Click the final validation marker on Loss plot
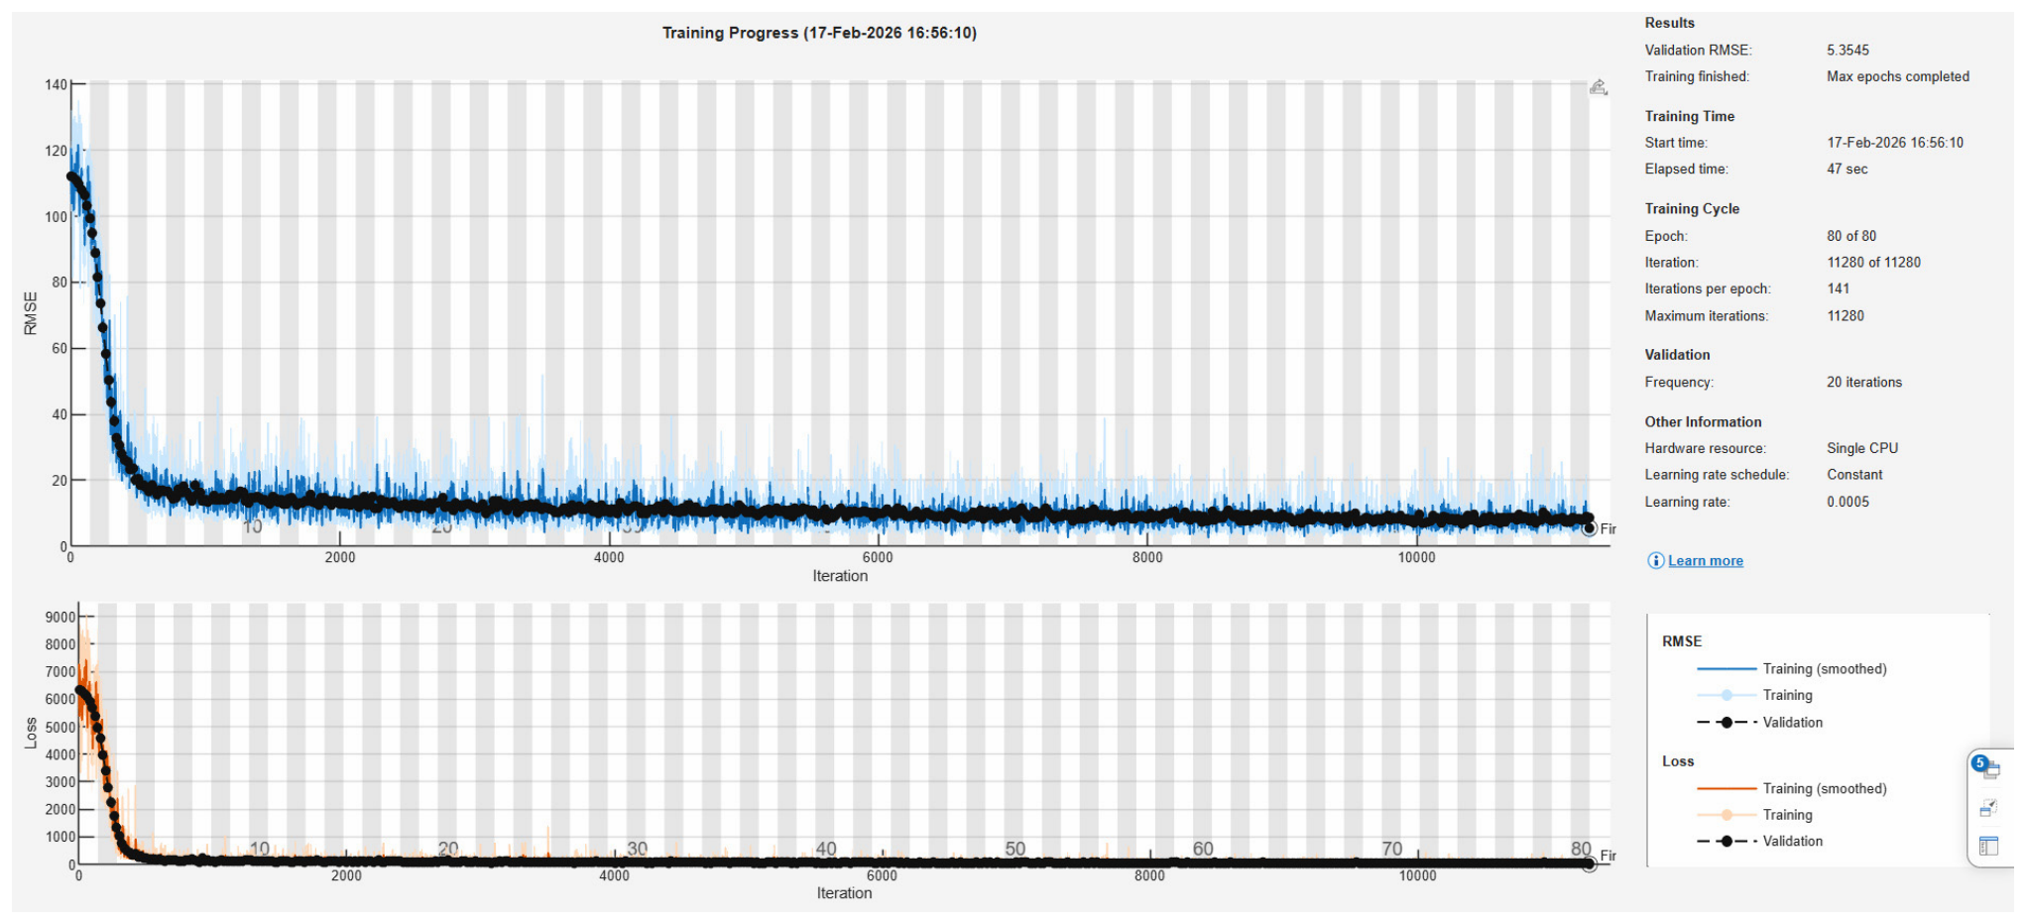 [x=1589, y=864]
